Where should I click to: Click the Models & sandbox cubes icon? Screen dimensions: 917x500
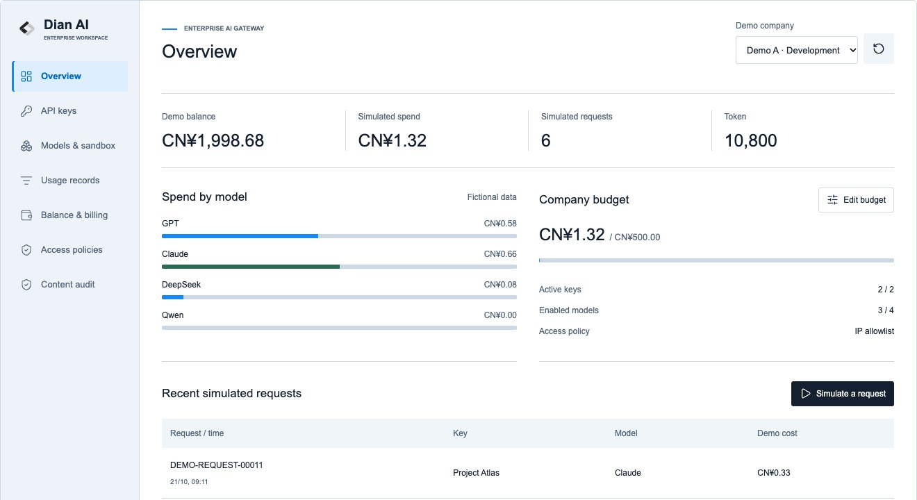pos(26,146)
